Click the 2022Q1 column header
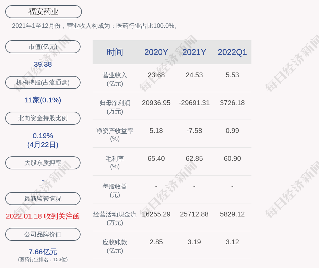319x268 pixels. [232, 52]
